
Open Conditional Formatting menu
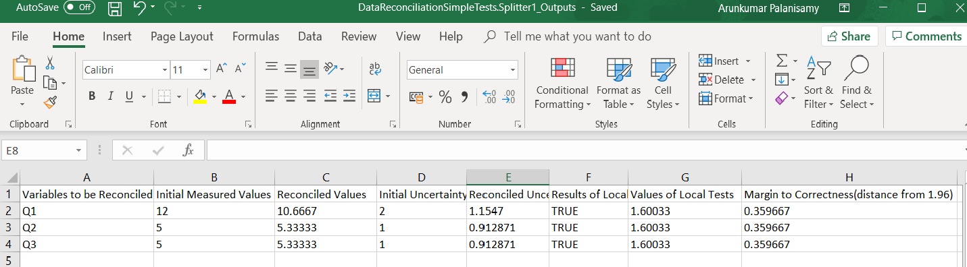pyautogui.click(x=562, y=83)
